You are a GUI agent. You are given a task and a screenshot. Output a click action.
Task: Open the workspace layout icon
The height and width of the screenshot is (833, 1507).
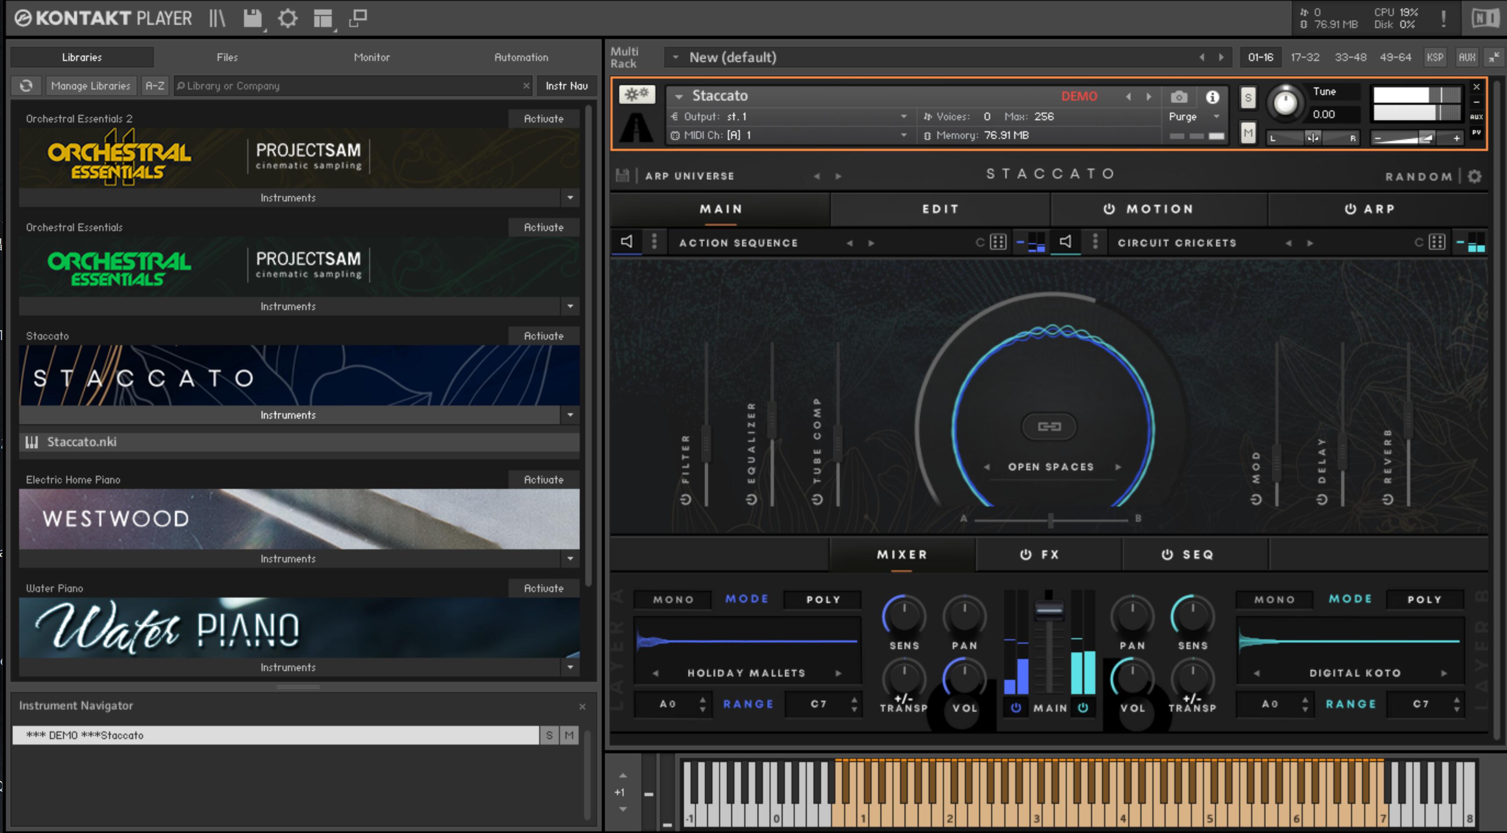[x=323, y=18]
